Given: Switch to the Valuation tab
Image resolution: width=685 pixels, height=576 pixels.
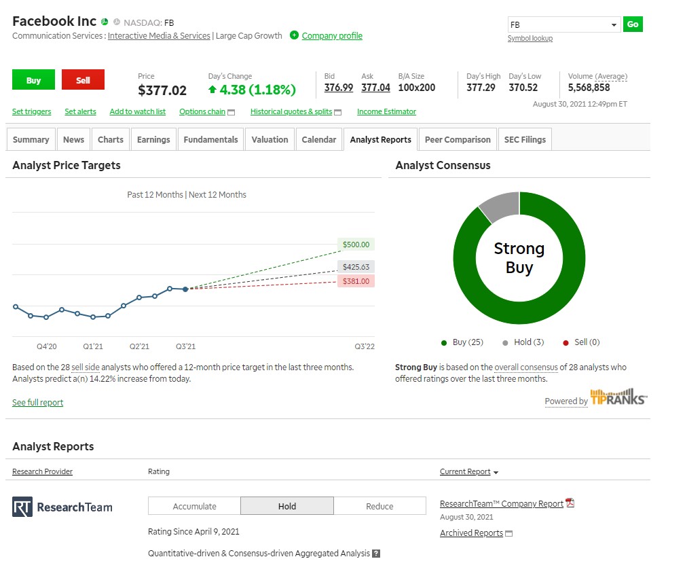Looking at the screenshot, I should (270, 139).
